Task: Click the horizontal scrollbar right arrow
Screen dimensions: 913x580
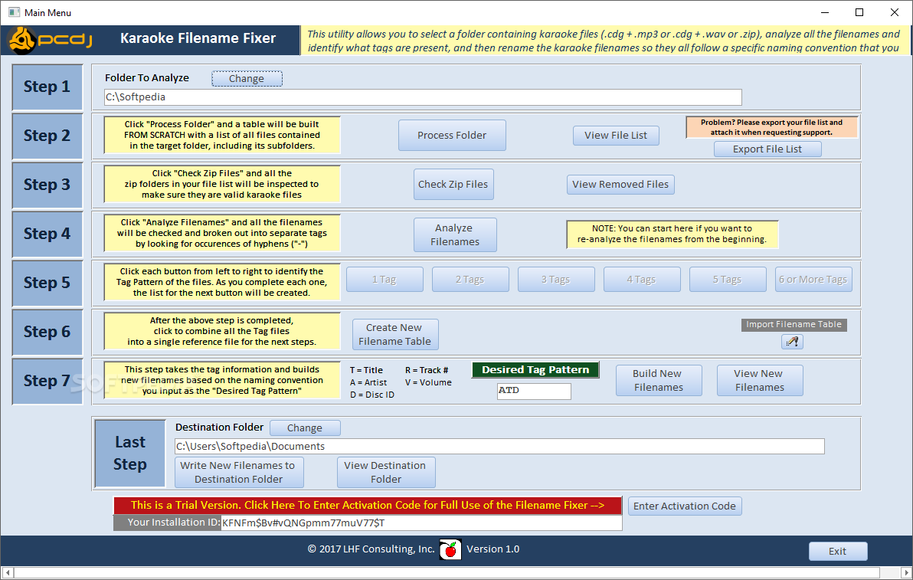Action: click(x=905, y=572)
